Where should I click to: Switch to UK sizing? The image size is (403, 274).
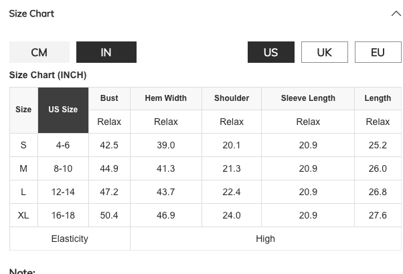click(325, 52)
